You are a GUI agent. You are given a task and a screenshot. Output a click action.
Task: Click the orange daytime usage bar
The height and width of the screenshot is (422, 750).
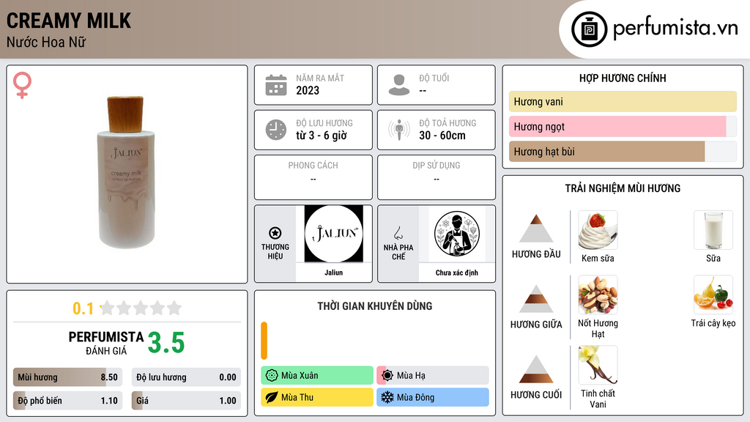264,341
